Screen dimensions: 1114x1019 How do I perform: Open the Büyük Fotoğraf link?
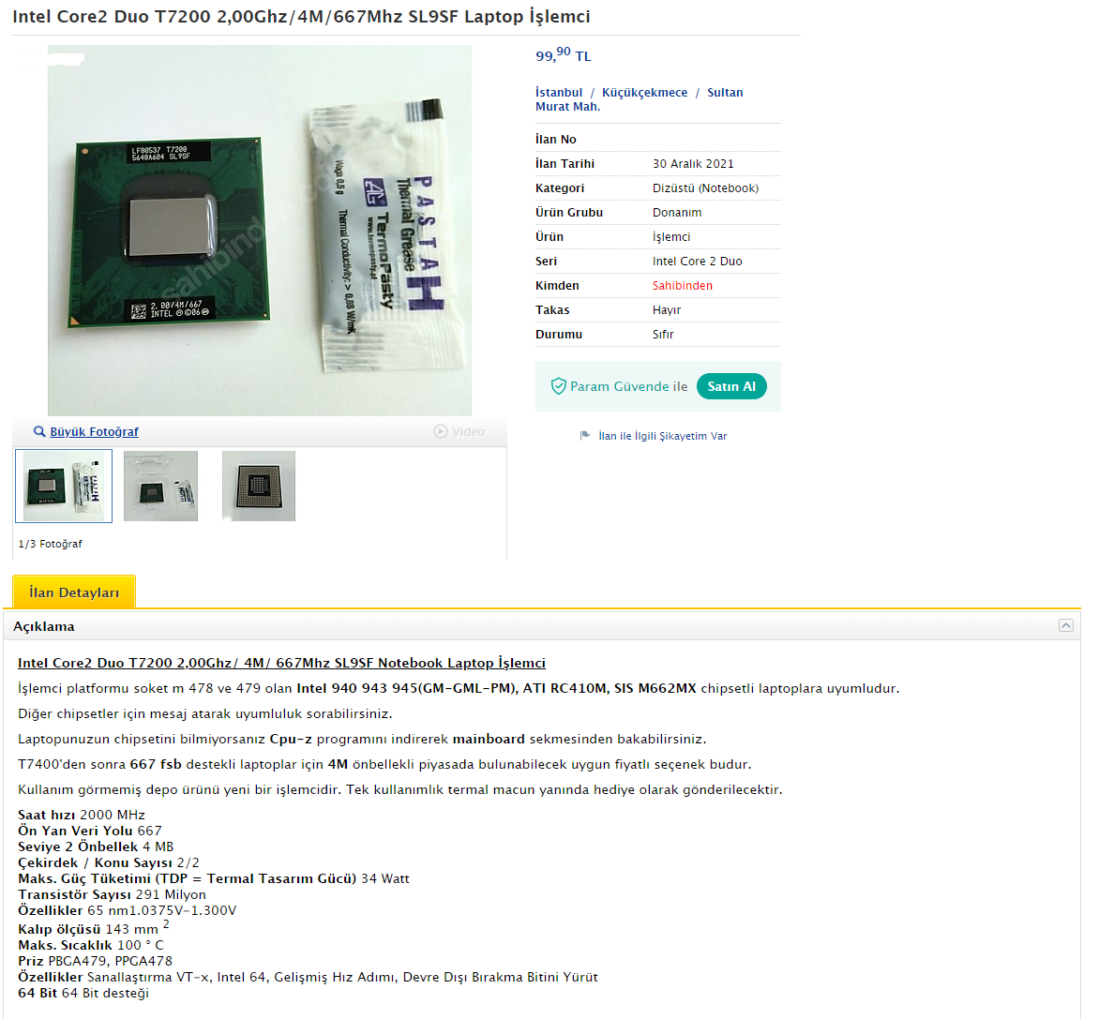pyautogui.click(x=94, y=432)
